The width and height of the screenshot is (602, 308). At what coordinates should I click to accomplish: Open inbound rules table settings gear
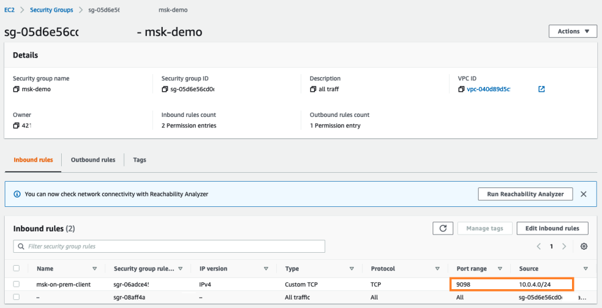tap(584, 246)
